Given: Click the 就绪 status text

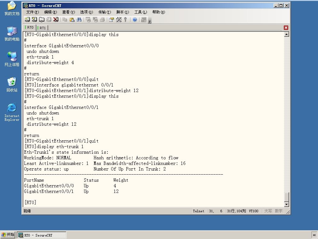Looking at the screenshot, I should coord(27,211).
